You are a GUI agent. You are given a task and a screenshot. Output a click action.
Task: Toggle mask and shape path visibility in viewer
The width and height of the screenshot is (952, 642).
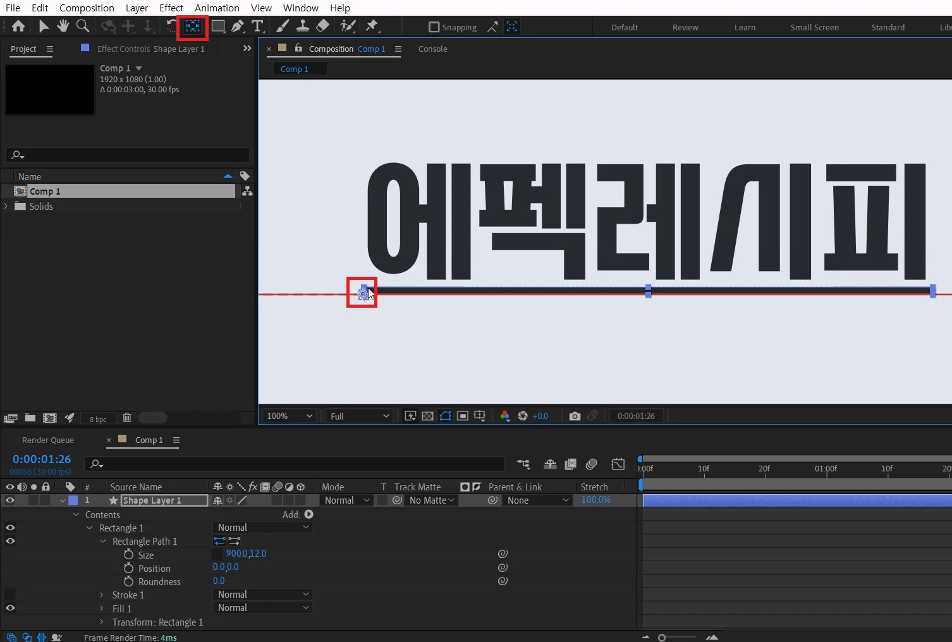(x=446, y=416)
